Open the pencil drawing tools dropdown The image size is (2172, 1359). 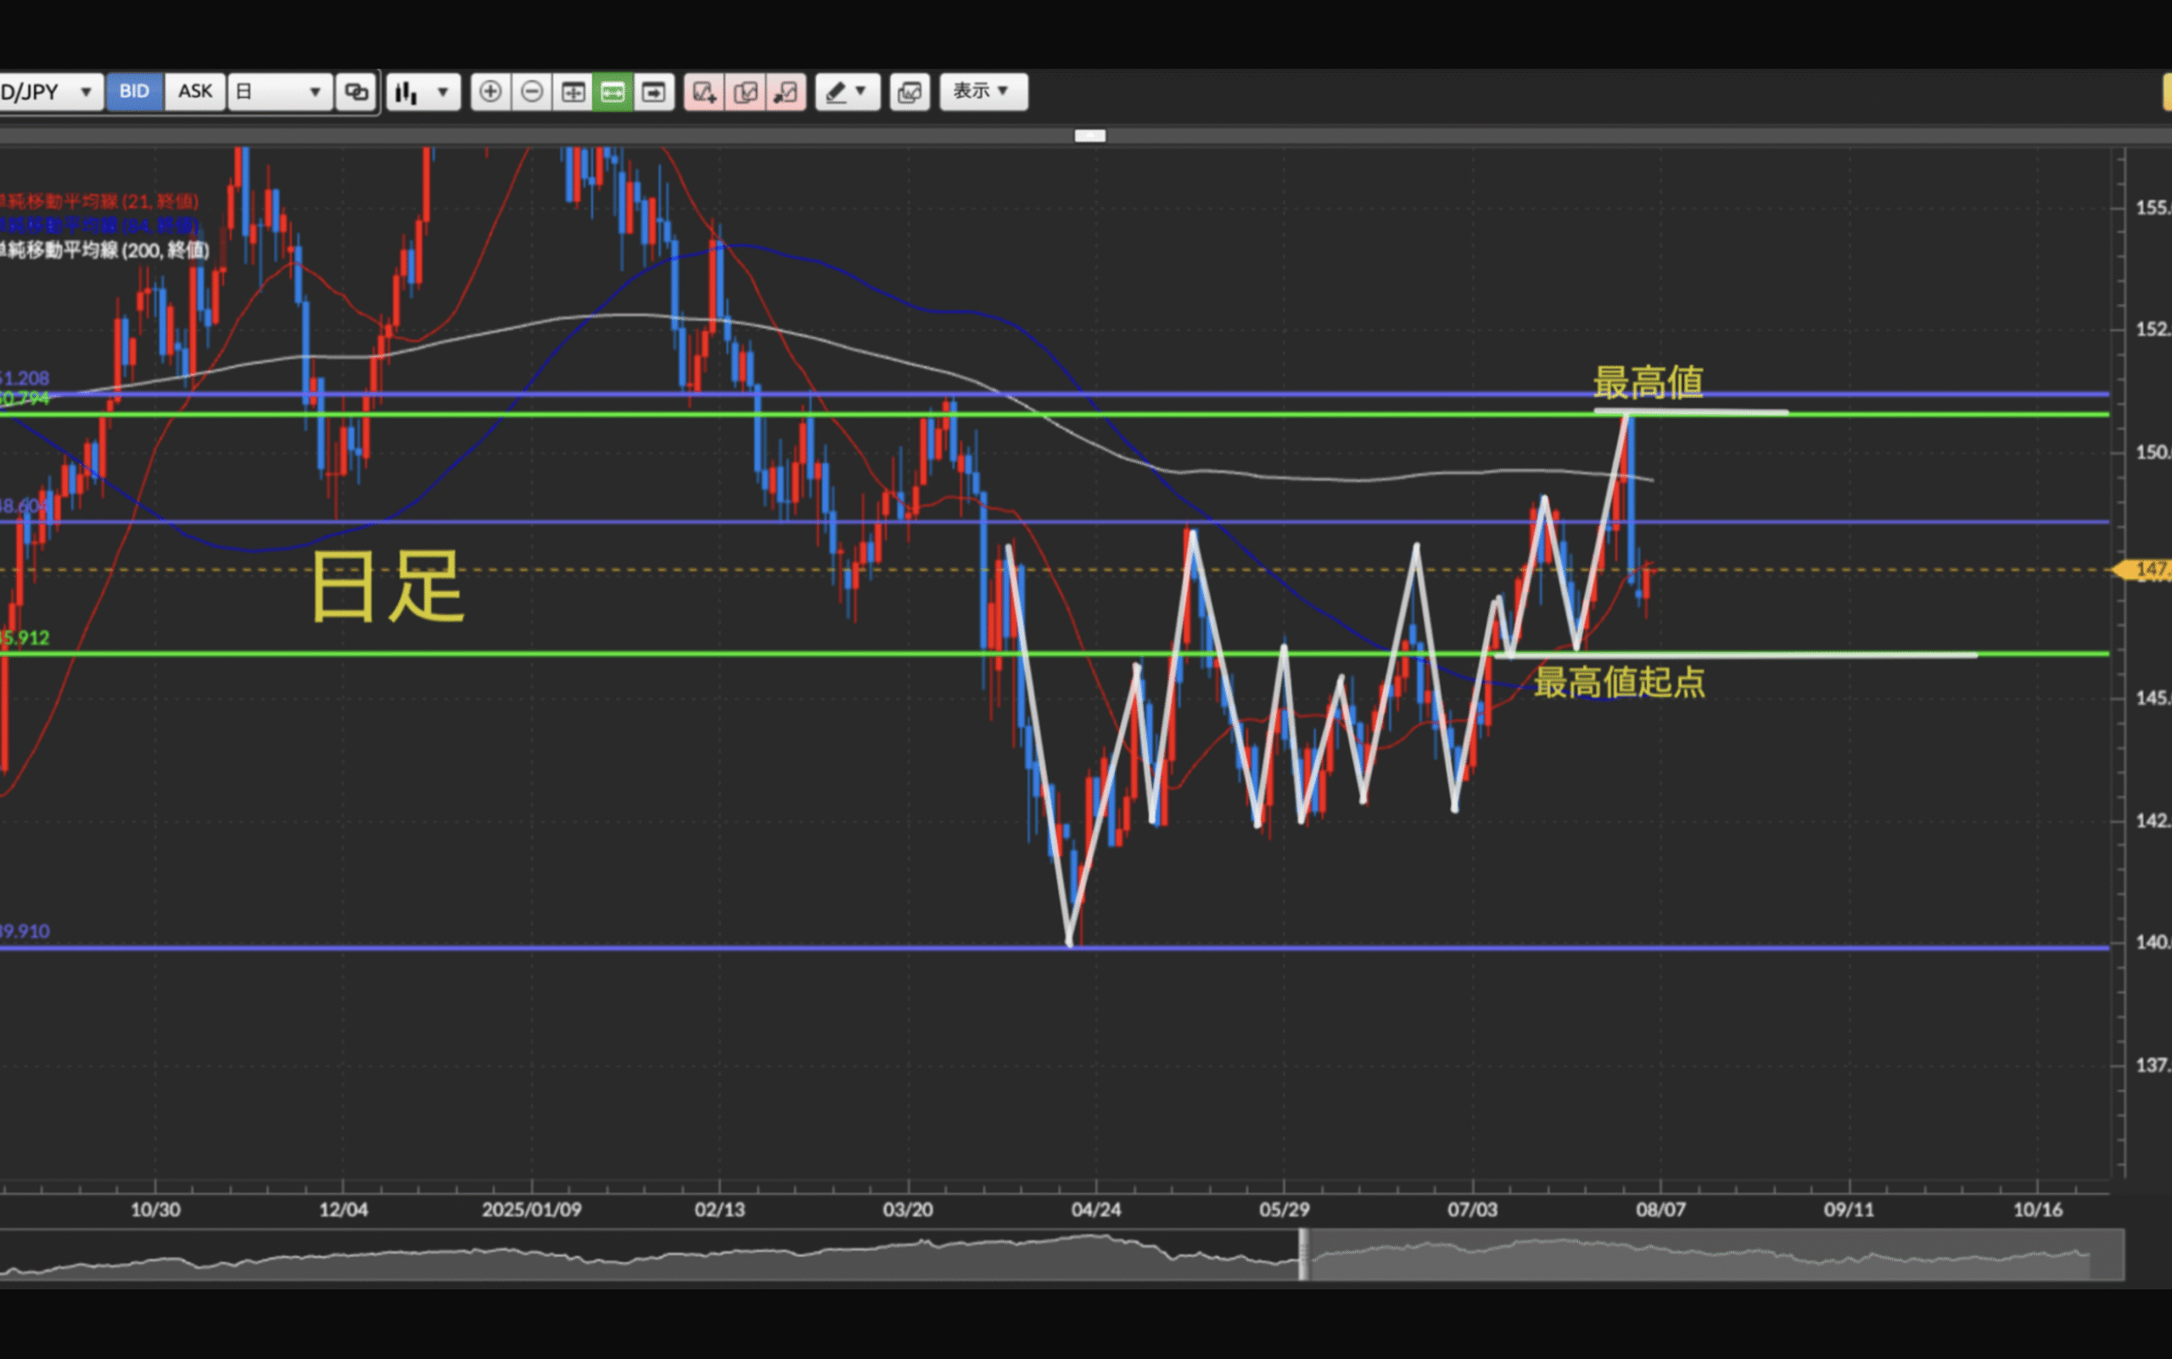pos(847,92)
